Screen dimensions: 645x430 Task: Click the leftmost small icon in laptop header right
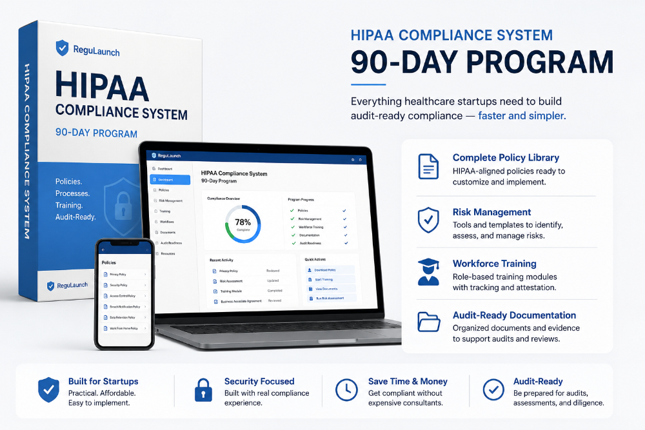(x=353, y=159)
